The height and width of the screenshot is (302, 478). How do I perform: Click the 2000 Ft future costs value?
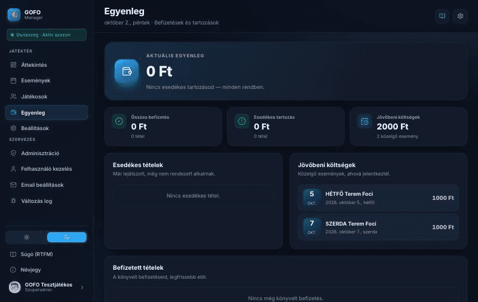pyautogui.click(x=393, y=127)
